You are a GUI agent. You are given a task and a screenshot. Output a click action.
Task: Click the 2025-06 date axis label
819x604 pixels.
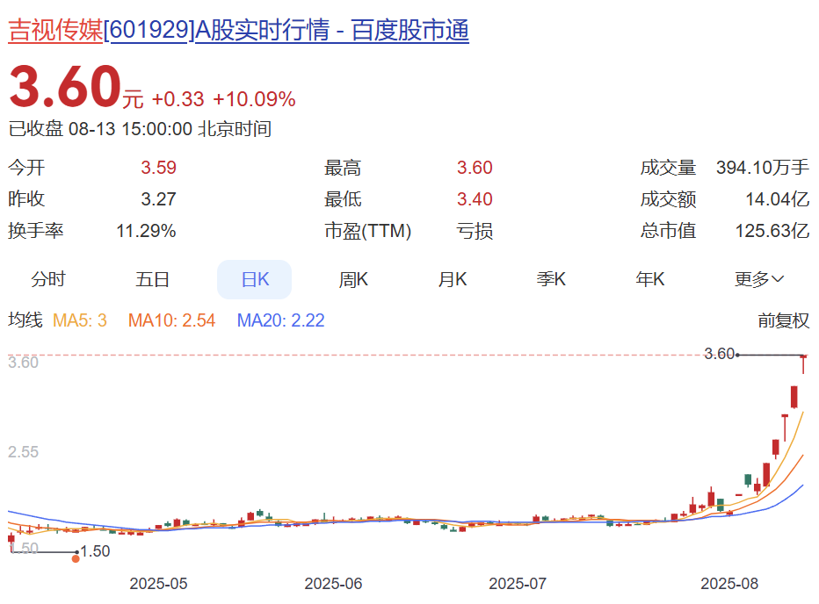pos(333,583)
